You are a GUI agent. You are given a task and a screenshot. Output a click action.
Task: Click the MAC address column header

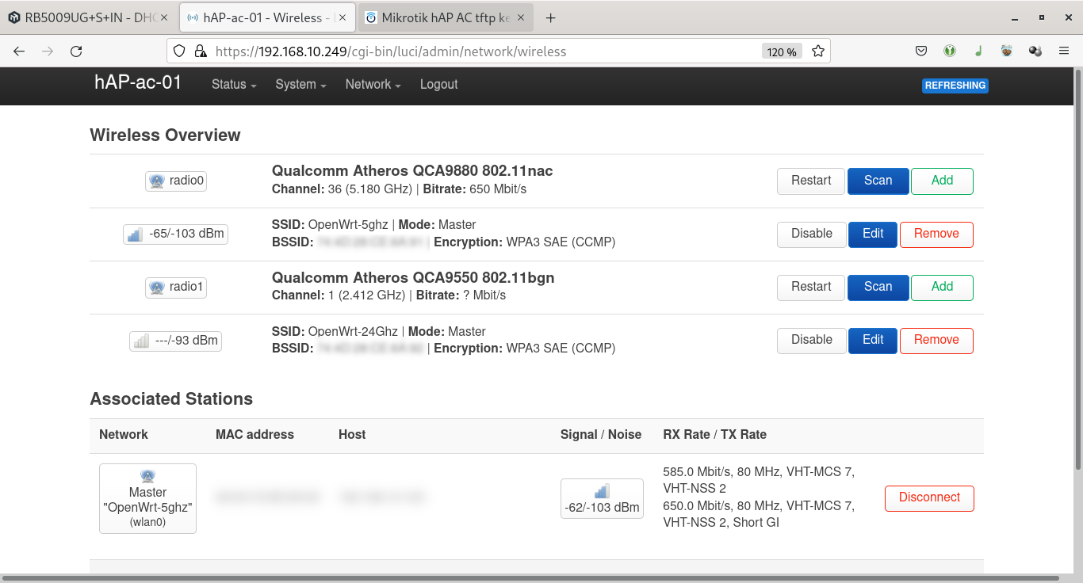coord(254,435)
